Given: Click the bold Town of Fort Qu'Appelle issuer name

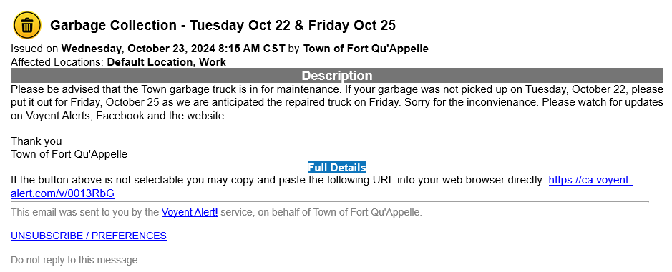Looking at the screenshot, I should point(366,49).
